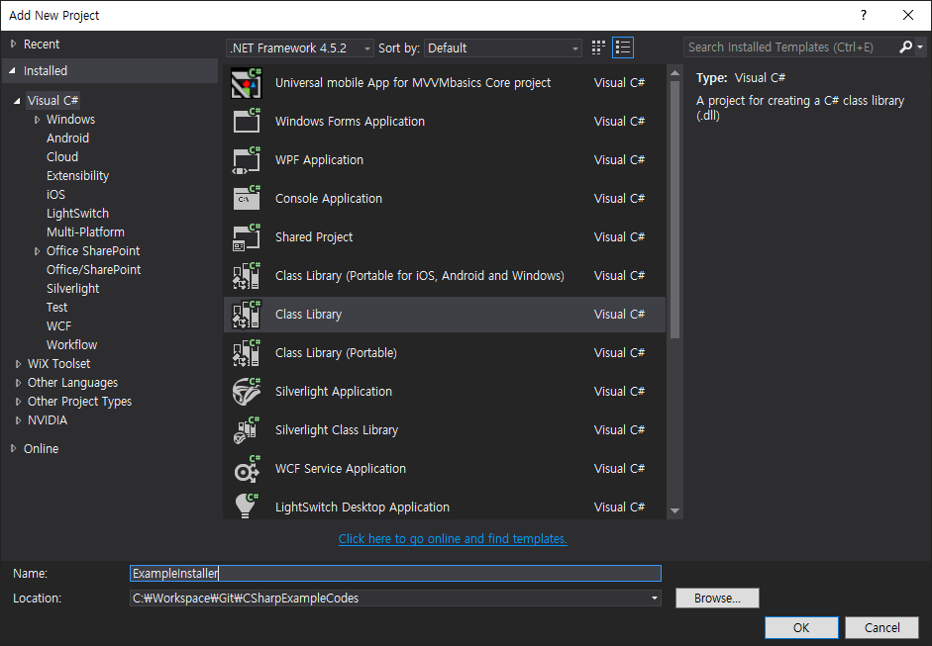The image size is (932, 646).
Task: Open the .NET Framework 4.5.2 version dropdown
Action: coord(300,48)
